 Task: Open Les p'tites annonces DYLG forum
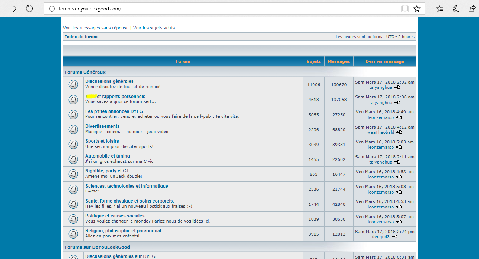pyautogui.click(x=114, y=111)
